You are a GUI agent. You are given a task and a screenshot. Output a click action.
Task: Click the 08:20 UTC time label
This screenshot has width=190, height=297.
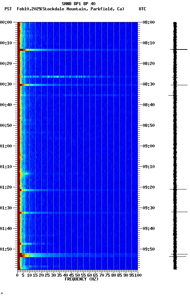(149, 64)
